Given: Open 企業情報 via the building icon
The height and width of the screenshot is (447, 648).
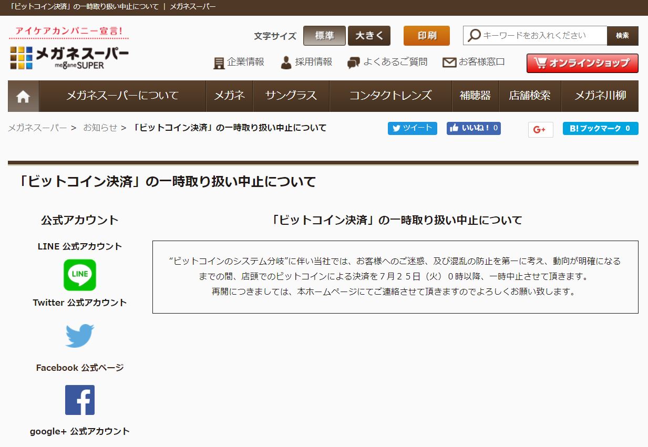Looking at the screenshot, I should [219, 62].
